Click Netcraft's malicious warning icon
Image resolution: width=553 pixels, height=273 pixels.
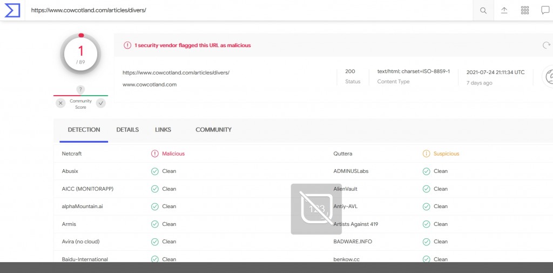pos(155,154)
